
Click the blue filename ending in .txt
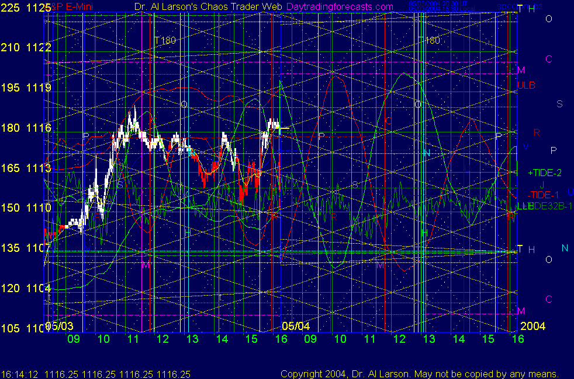(520, 6)
